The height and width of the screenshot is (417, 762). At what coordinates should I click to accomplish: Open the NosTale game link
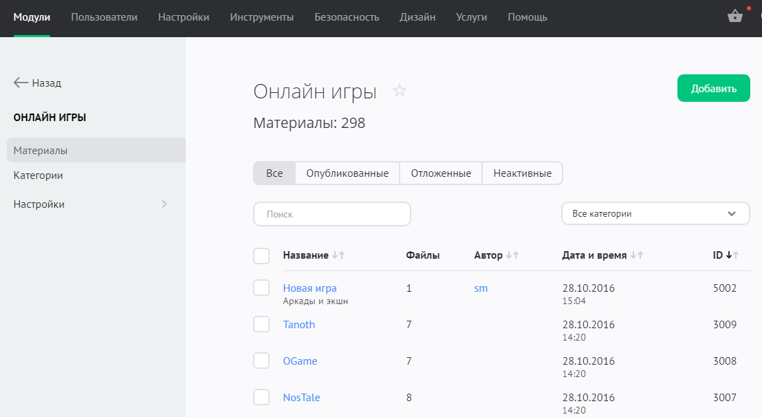click(301, 397)
